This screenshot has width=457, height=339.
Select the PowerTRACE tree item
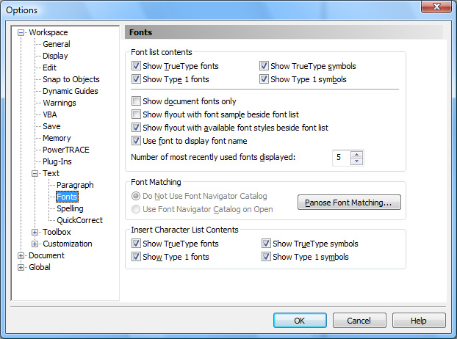tap(66, 150)
